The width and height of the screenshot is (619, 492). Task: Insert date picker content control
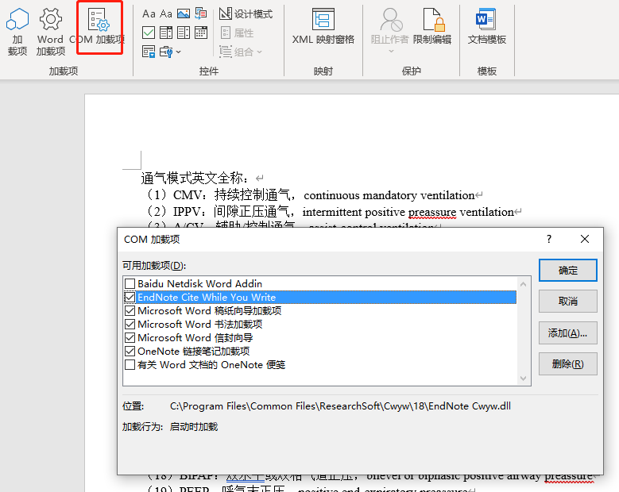click(201, 33)
